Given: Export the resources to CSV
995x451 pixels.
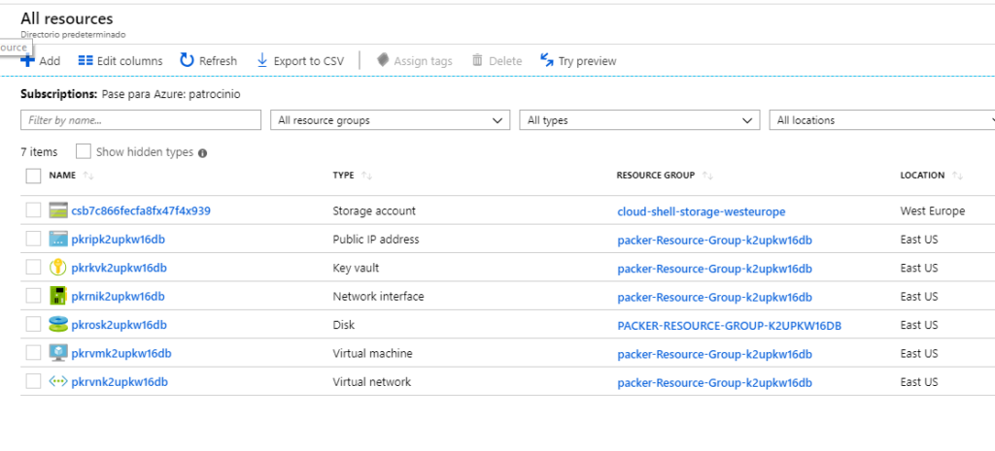Looking at the screenshot, I should (x=300, y=61).
